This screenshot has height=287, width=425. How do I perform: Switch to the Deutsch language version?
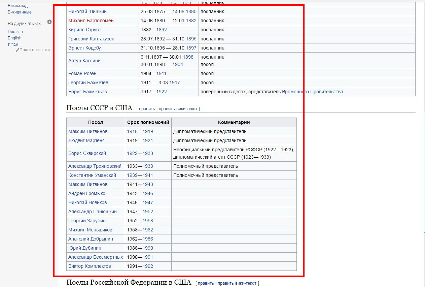click(15, 32)
